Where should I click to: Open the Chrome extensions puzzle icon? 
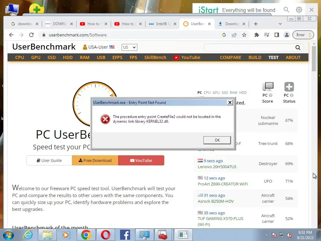[256, 35]
